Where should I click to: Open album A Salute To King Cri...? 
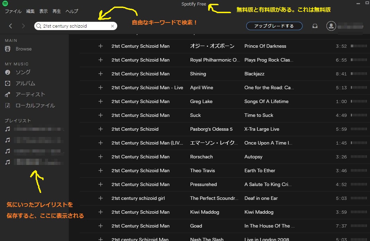[x=268, y=184]
